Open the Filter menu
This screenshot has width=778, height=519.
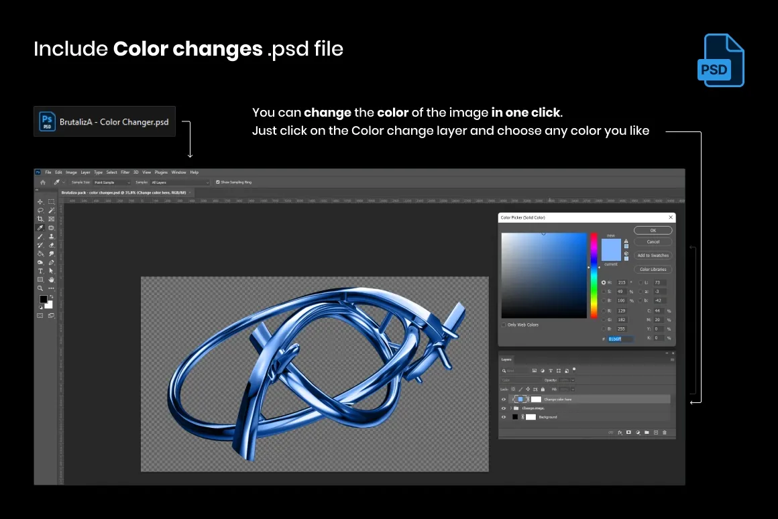[x=125, y=173]
